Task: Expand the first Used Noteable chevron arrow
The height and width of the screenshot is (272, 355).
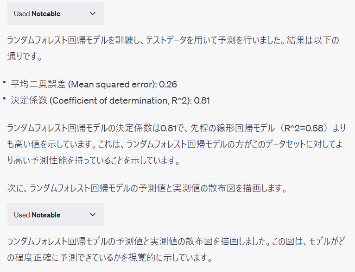Action: 93,13
